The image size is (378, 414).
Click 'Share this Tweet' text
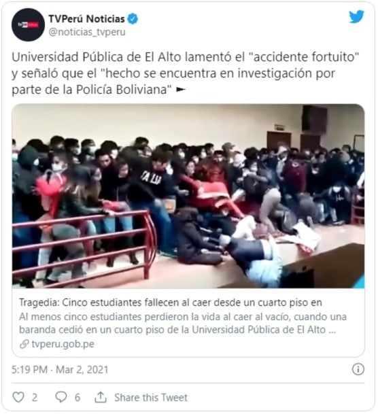(151, 398)
